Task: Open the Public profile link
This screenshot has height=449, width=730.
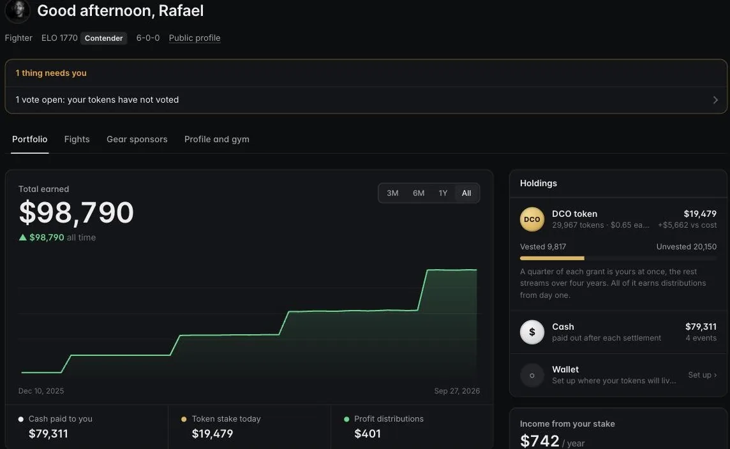Action: pyautogui.click(x=195, y=38)
